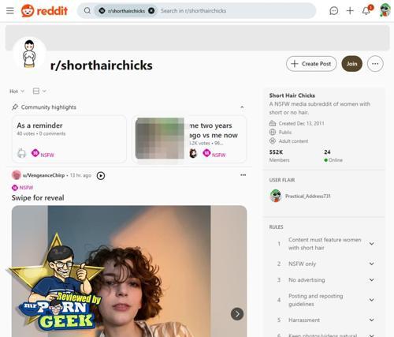Open the post's three-dot options menu
Screen dimensions: 394x337
[x=243, y=175]
